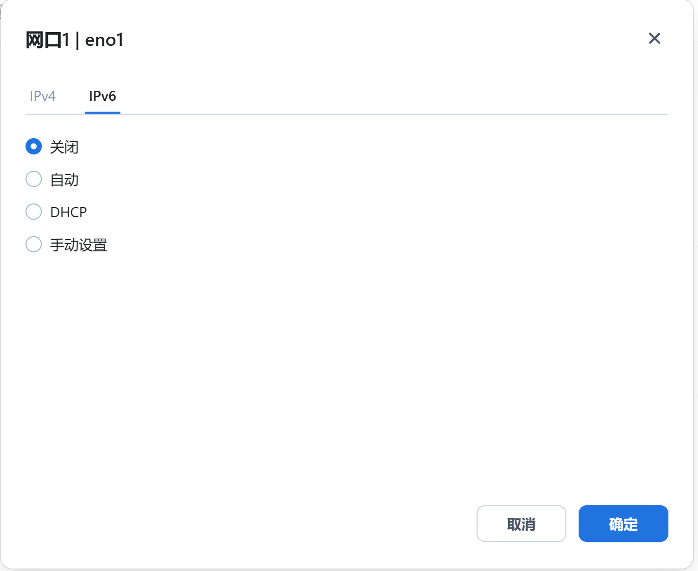
Task: Cancel changes with the 取消 button
Action: pos(521,524)
